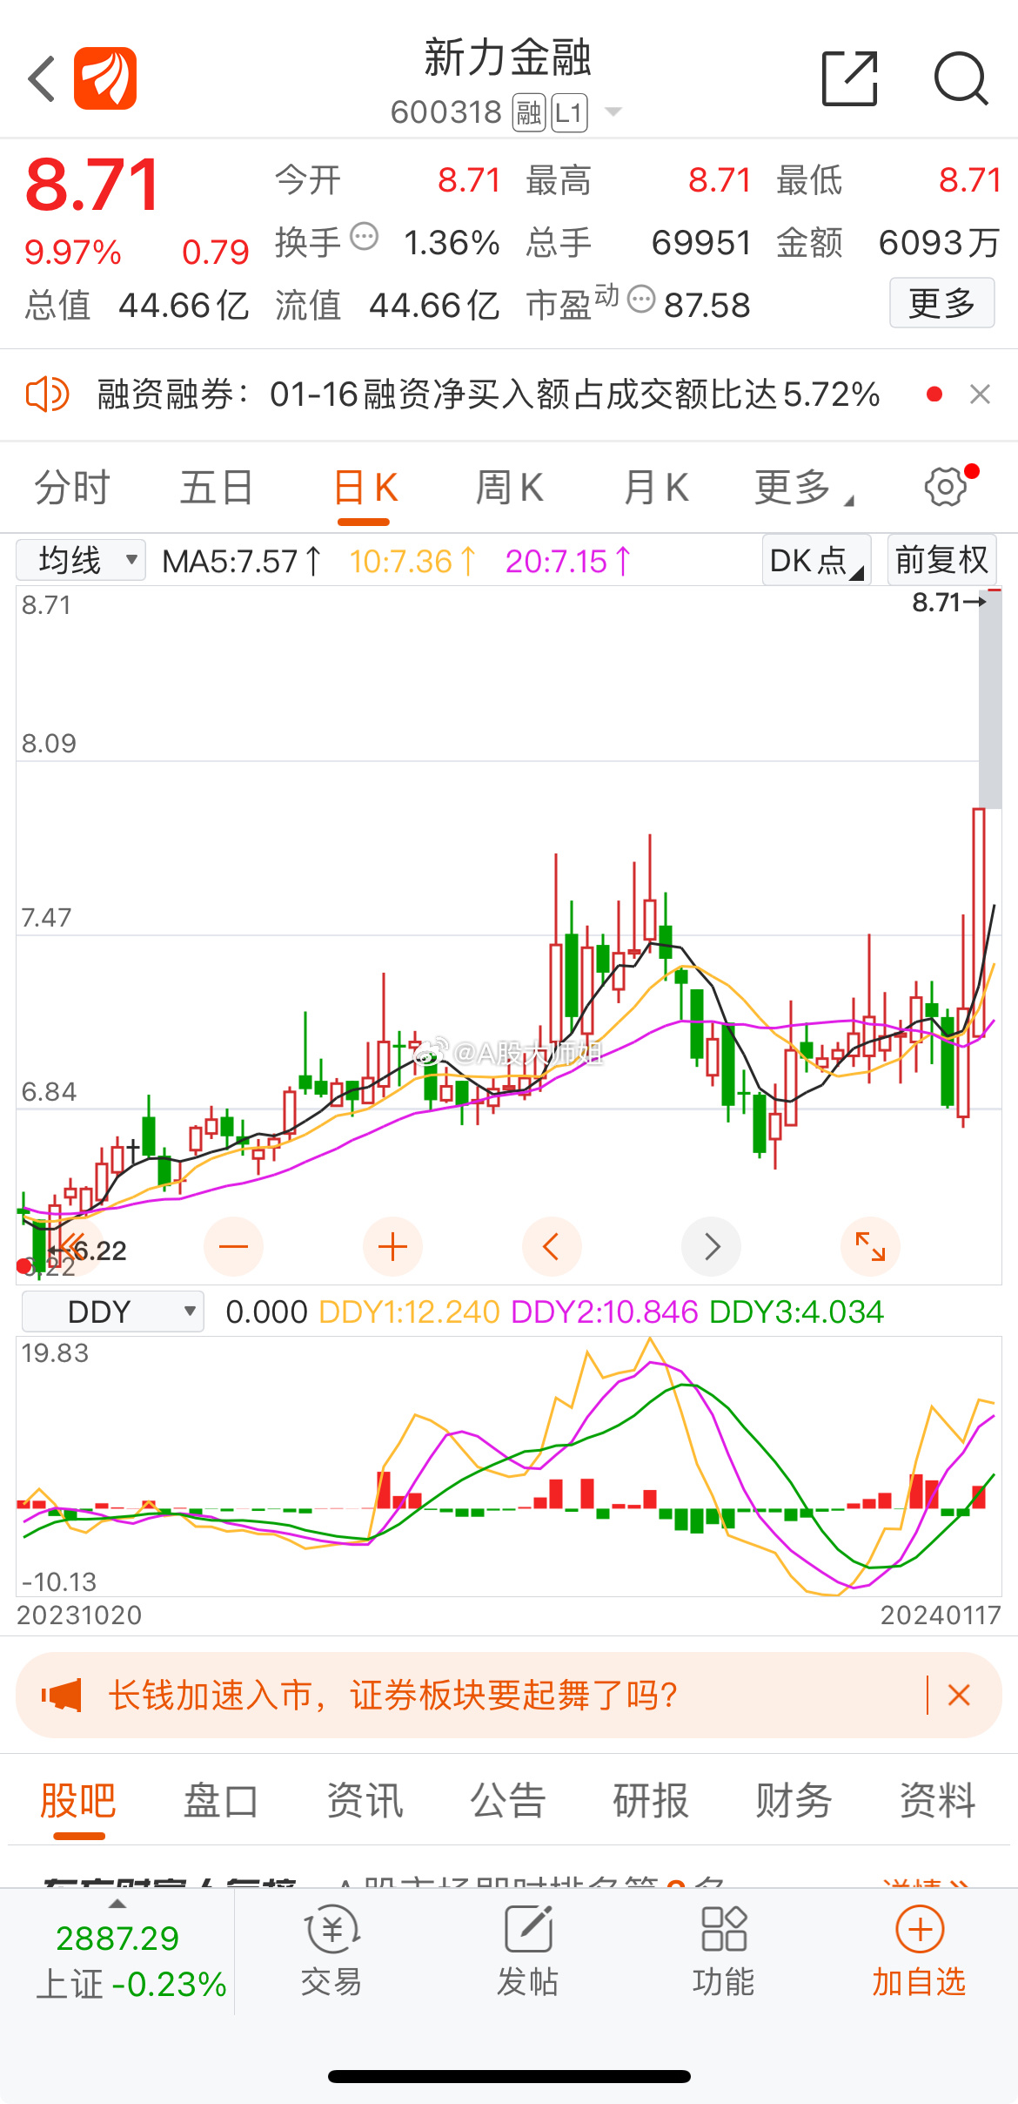The width and height of the screenshot is (1018, 2104).
Task: Tap the DDY2:10.846 value
Action: click(605, 1312)
